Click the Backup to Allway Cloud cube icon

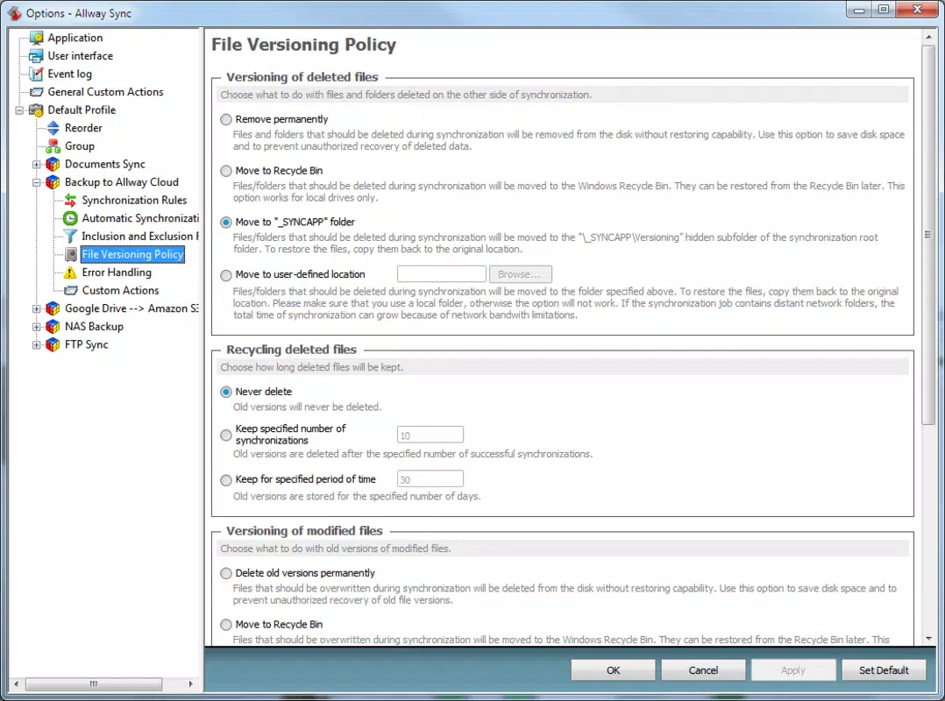pyautogui.click(x=53, y=182)
